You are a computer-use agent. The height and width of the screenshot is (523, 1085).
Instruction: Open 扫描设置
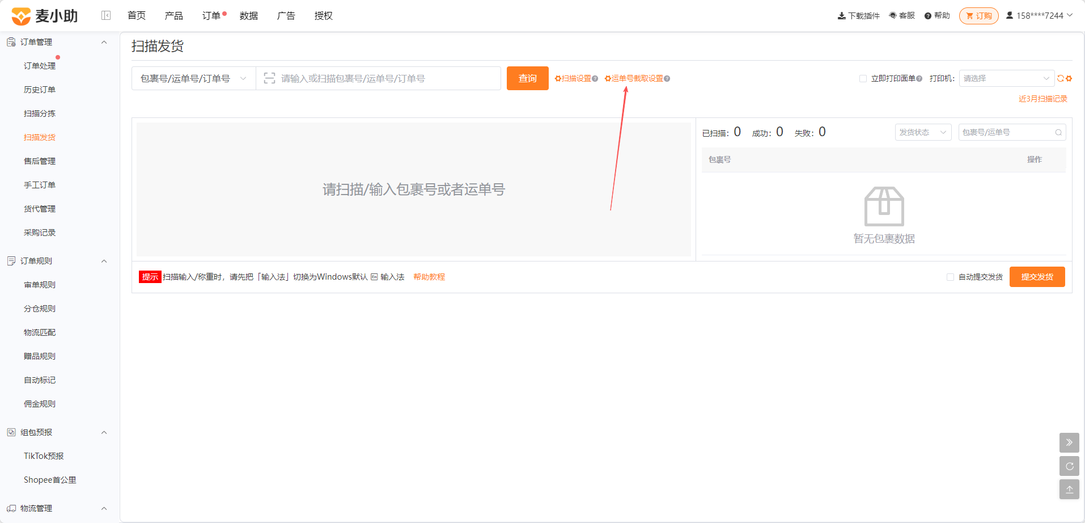point(573,78)
